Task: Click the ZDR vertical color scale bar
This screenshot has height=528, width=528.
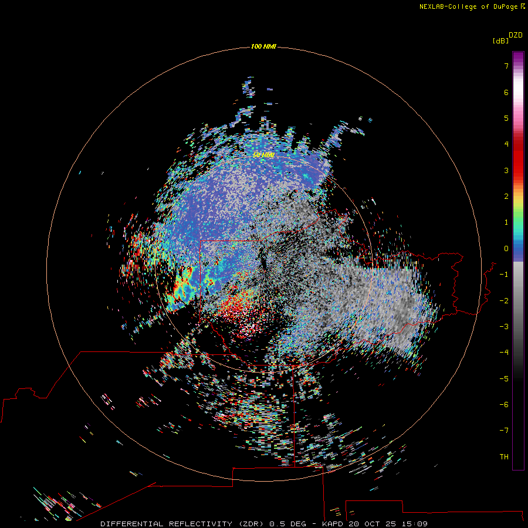Action: (x=518, y=260)
